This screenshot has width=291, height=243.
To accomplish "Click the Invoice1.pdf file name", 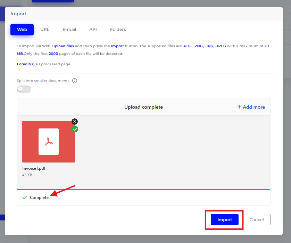I will 34,168.
